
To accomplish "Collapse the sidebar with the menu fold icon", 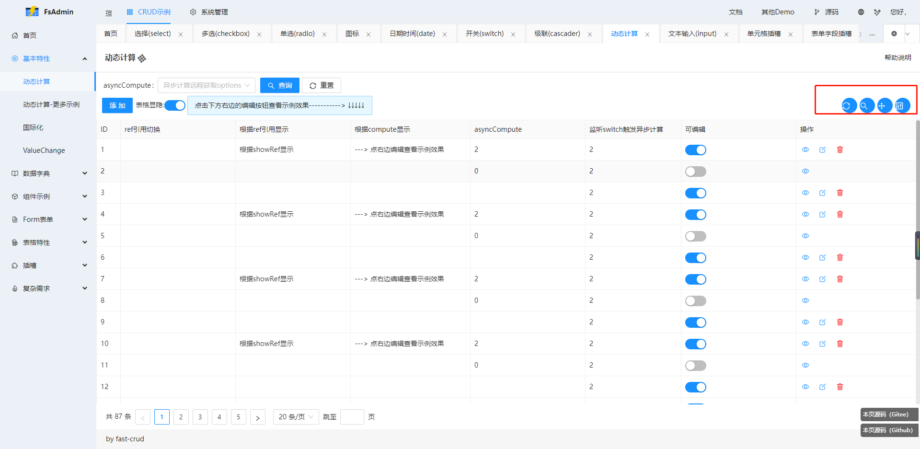I will (x=109, y=12).
